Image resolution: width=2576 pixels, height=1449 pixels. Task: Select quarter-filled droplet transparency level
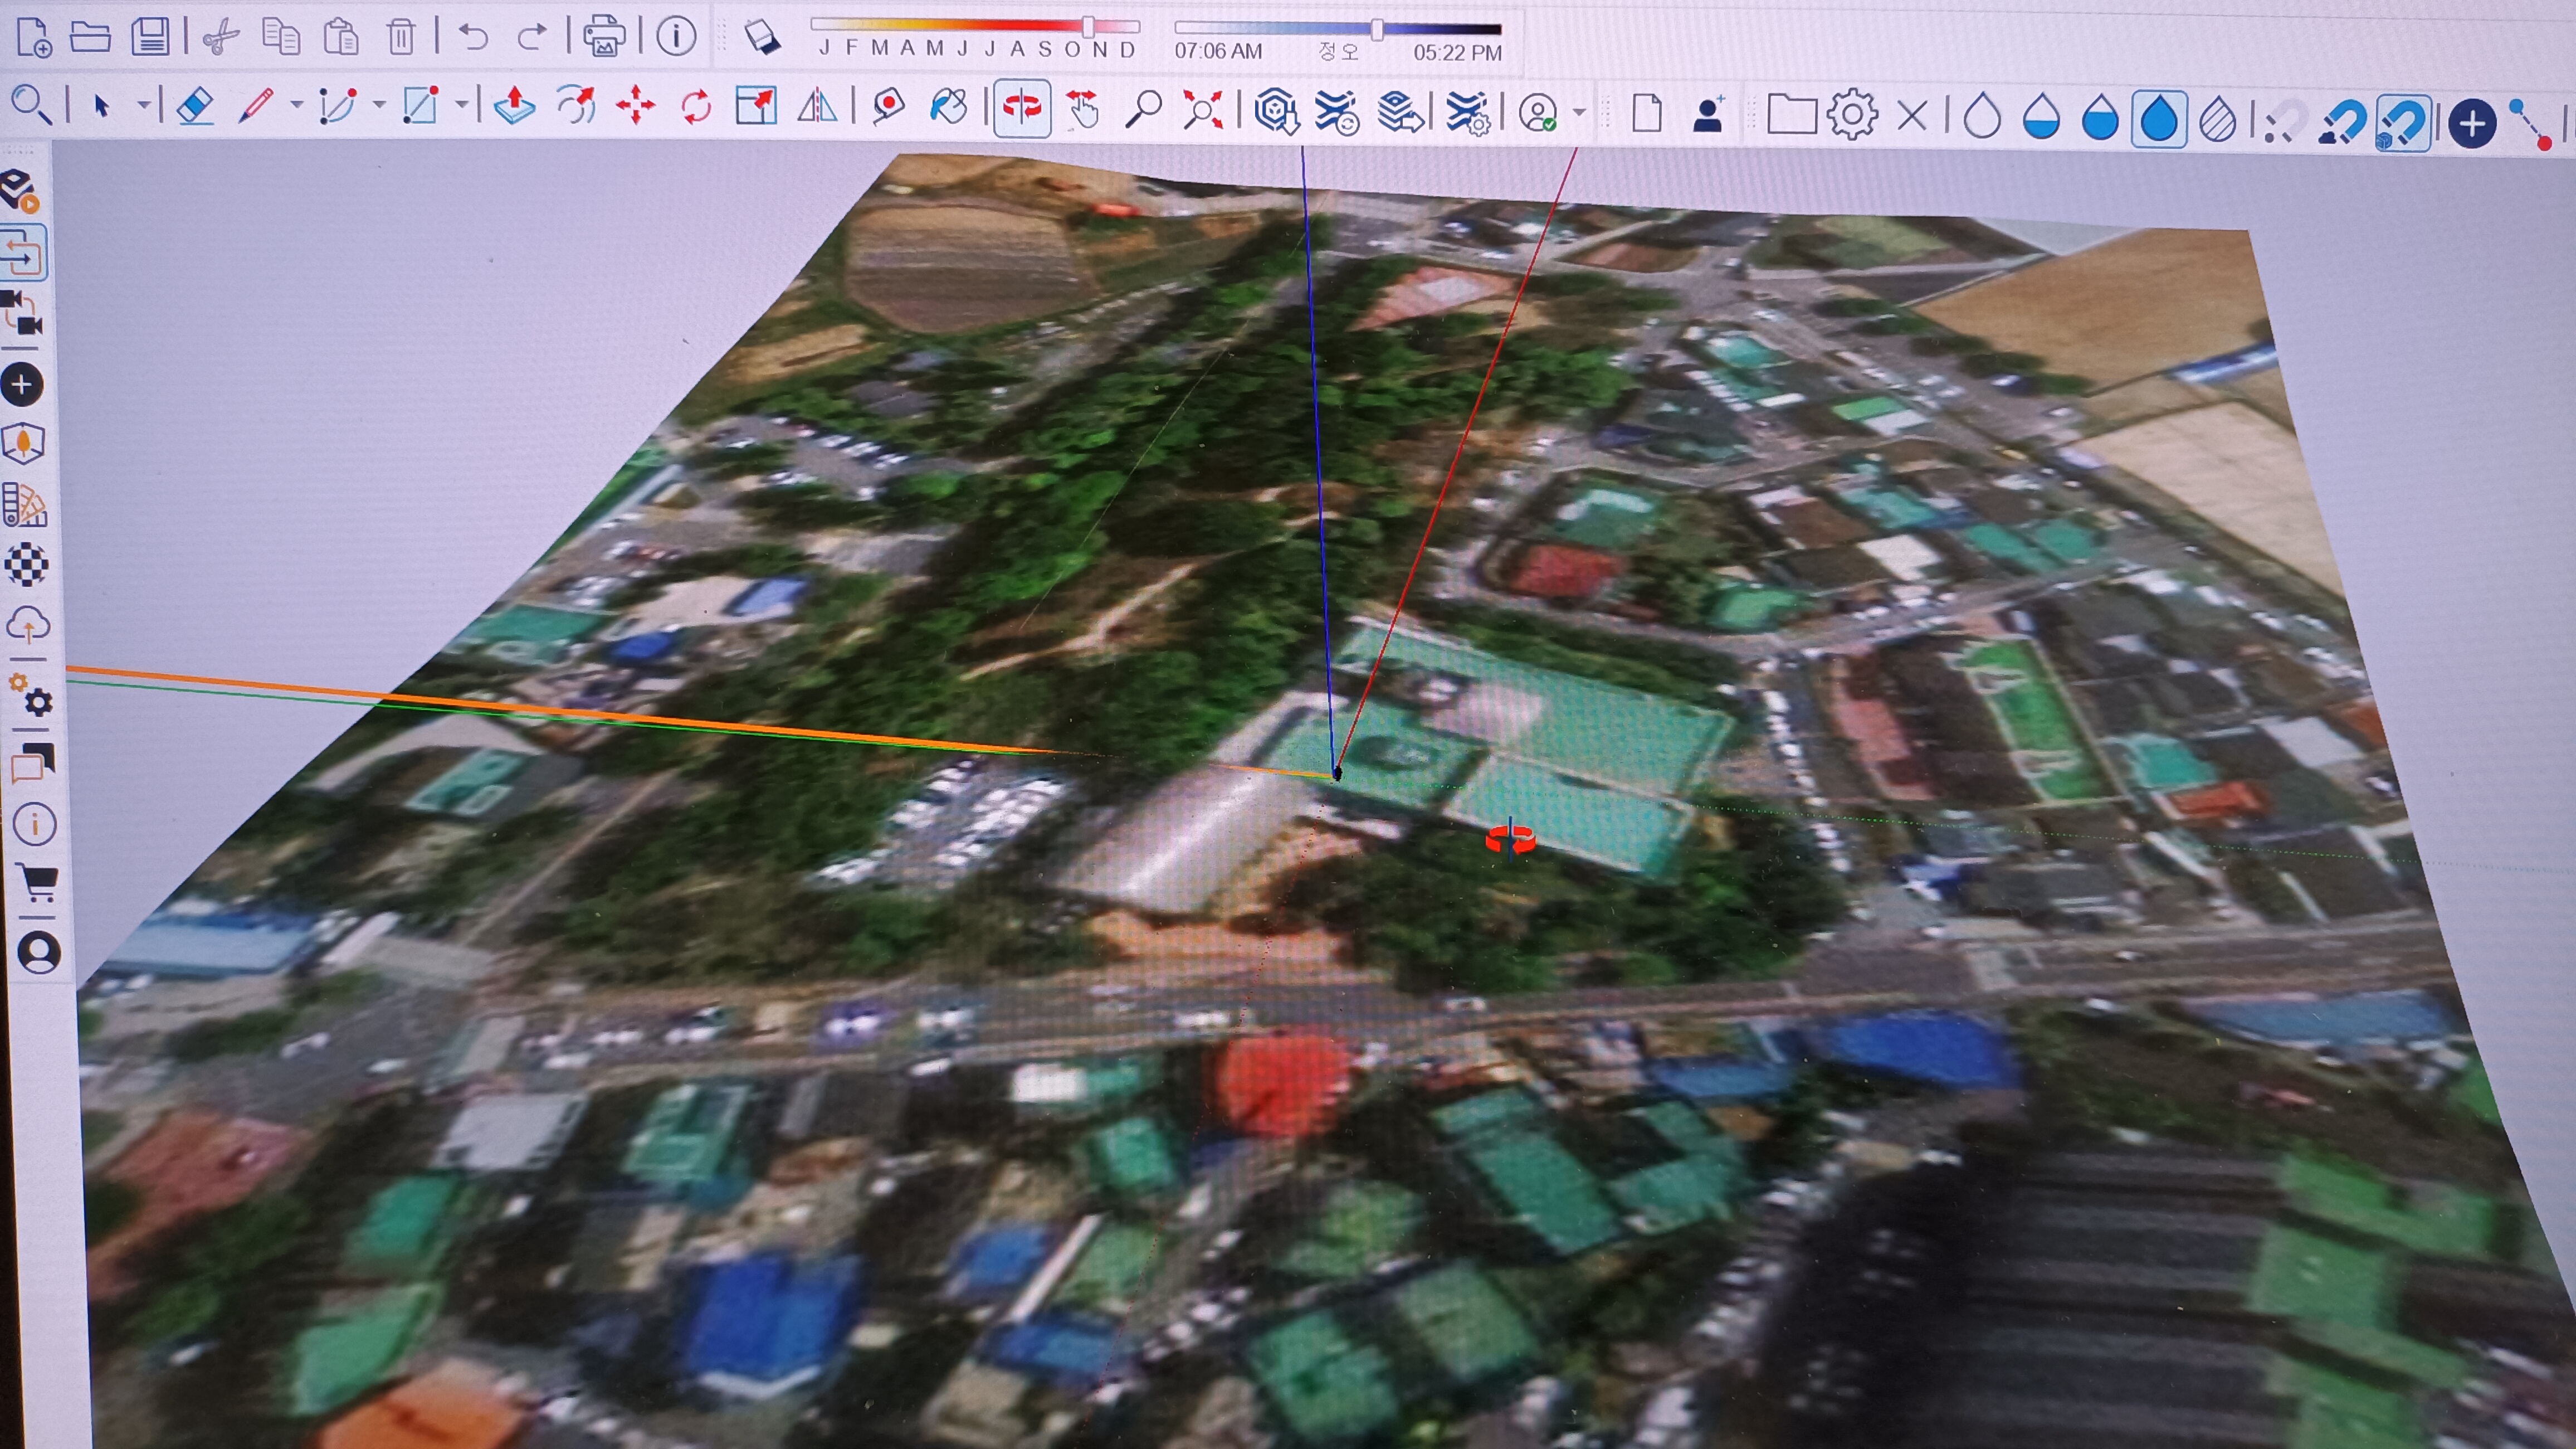pos(2040,116)
